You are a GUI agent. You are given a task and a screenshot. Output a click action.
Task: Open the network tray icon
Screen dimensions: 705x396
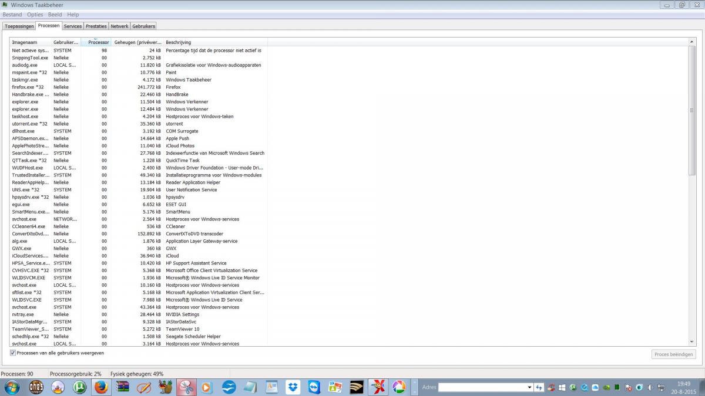coord(661,388)
